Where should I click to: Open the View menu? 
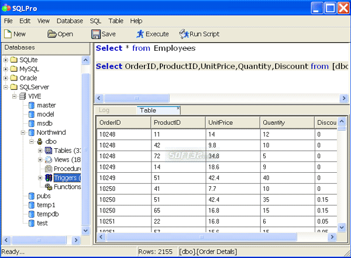click(x=43, y=21)
